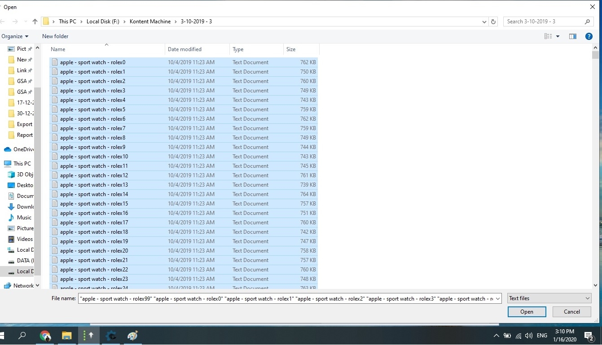The image size is (602, 345).
Task: Expand the File name history dropdown
Action: pos(498,299)
